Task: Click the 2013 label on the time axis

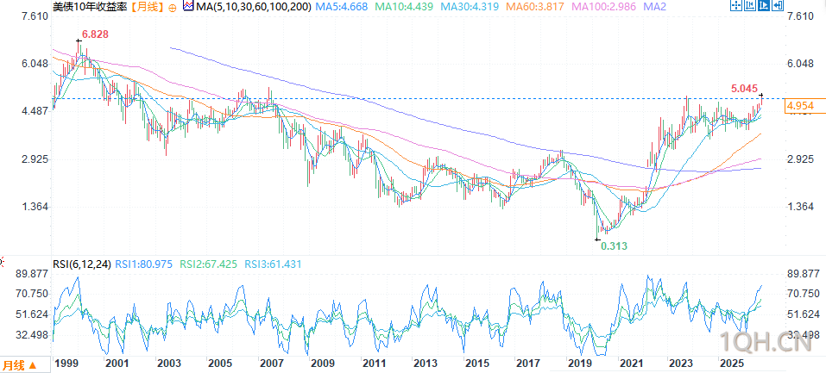Action: tap(425, 364)
